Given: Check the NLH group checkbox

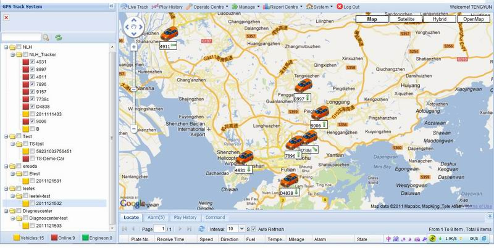Looking at the screenshot, I should tap(19, 47).
